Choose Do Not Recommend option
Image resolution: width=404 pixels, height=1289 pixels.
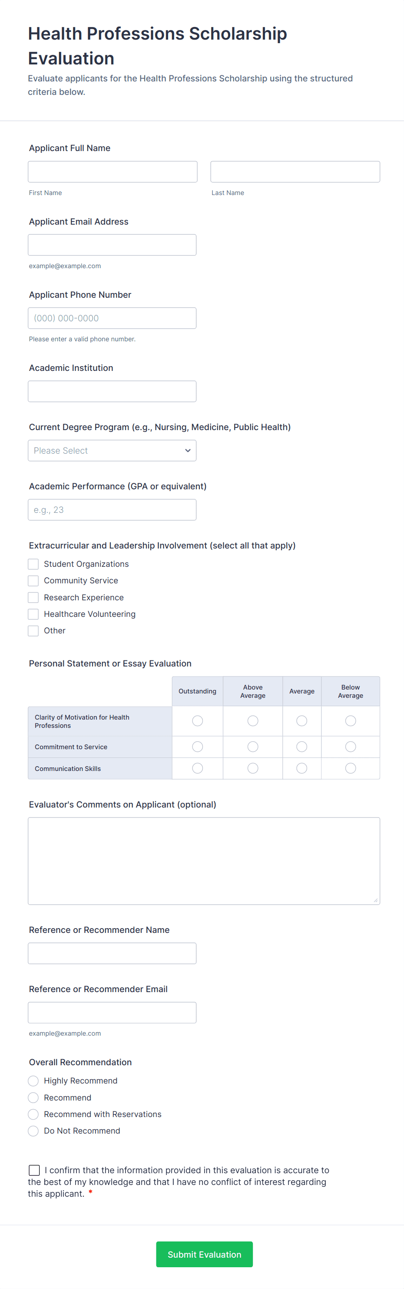[x=33, y=1131]
